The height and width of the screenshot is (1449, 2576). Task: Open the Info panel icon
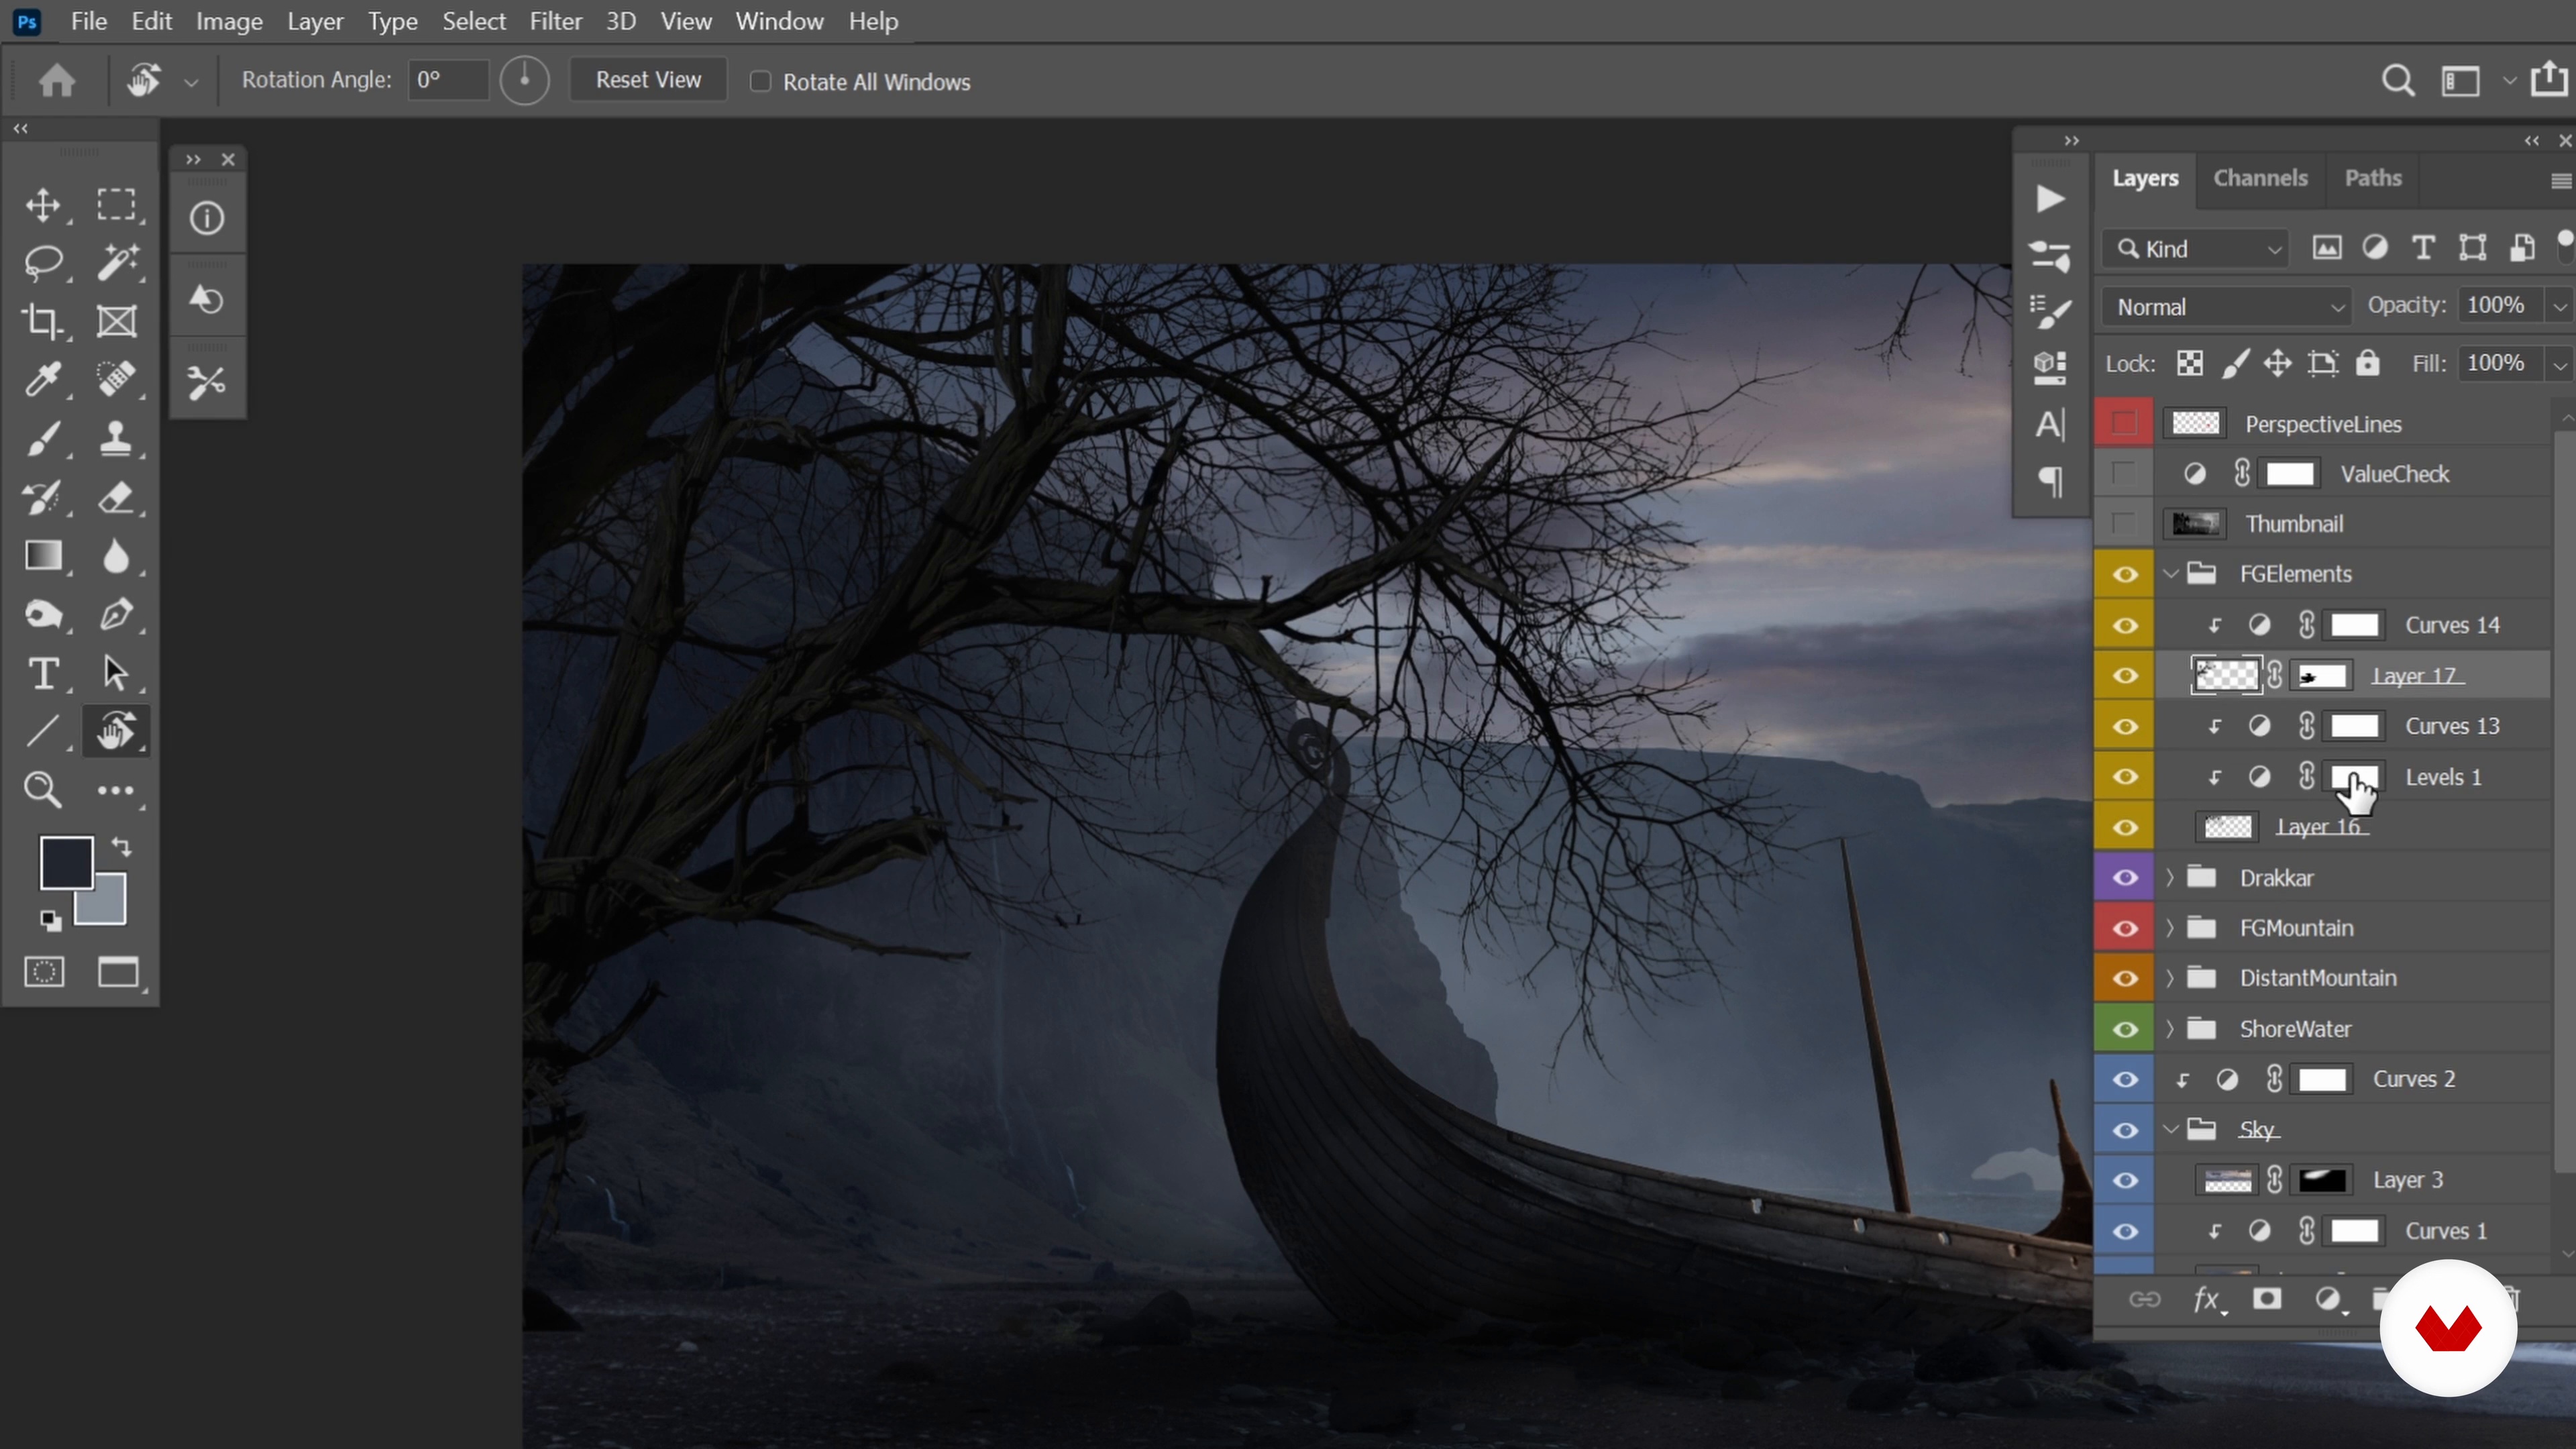[207, 218]
